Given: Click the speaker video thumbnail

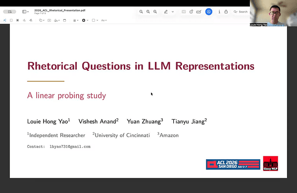Looking at the screenshot, I should click(x=273, y=13).
